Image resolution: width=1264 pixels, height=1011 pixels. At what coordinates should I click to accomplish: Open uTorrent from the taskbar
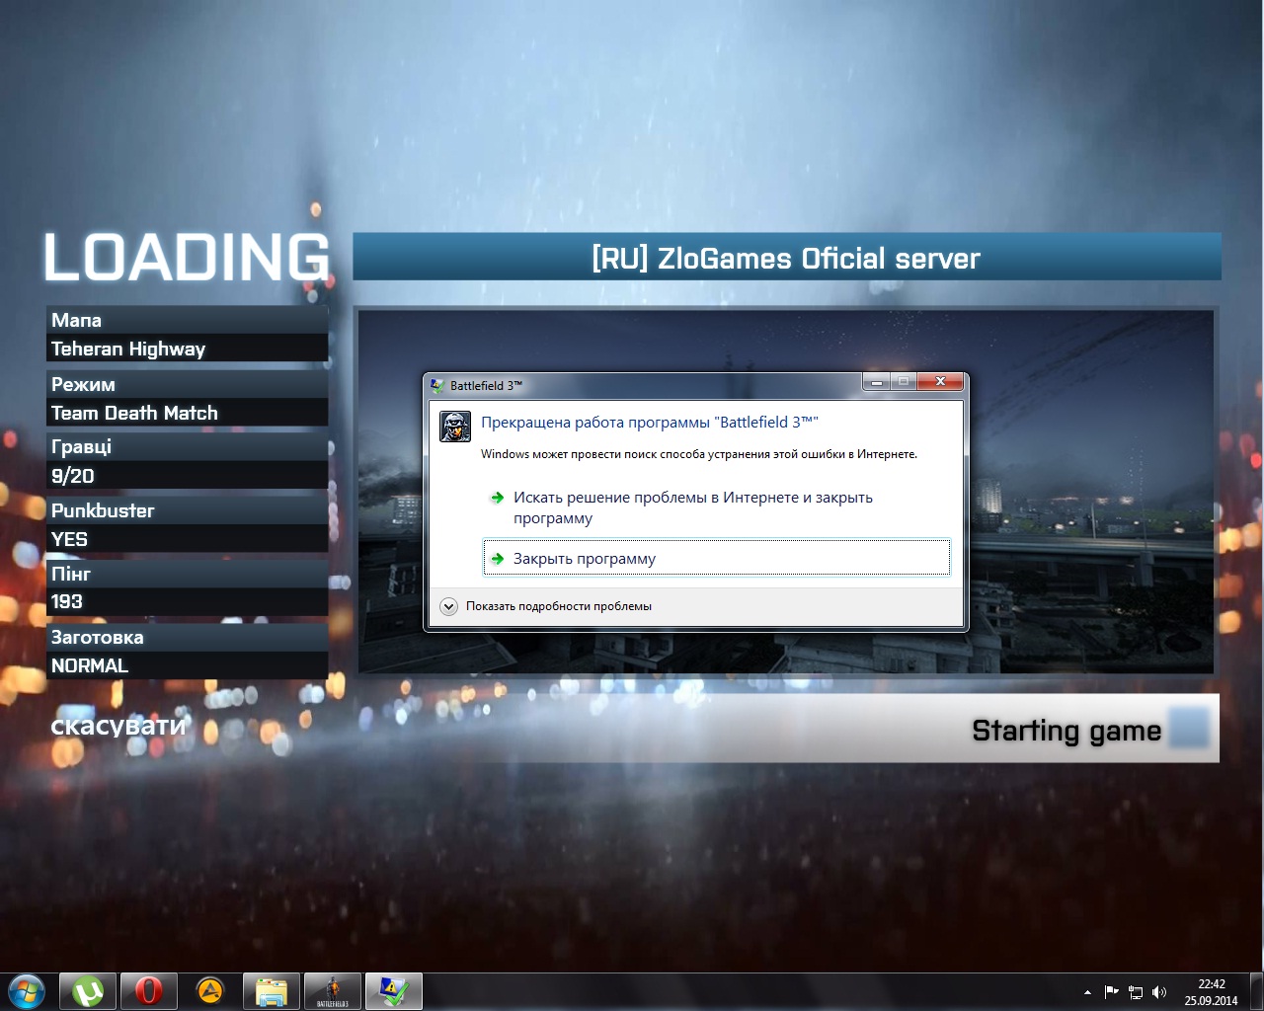pyautogui.click(x=88, y=991)
